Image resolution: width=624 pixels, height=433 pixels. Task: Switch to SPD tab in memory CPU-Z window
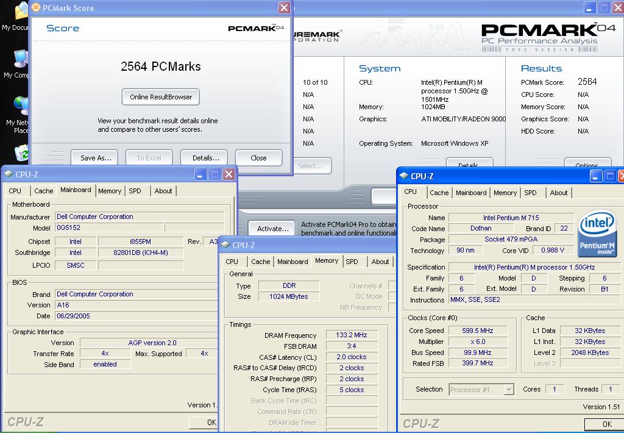(352, 261)
